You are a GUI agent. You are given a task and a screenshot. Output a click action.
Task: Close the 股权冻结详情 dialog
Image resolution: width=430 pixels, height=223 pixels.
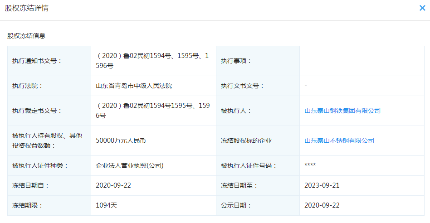(x=422, y=8)
